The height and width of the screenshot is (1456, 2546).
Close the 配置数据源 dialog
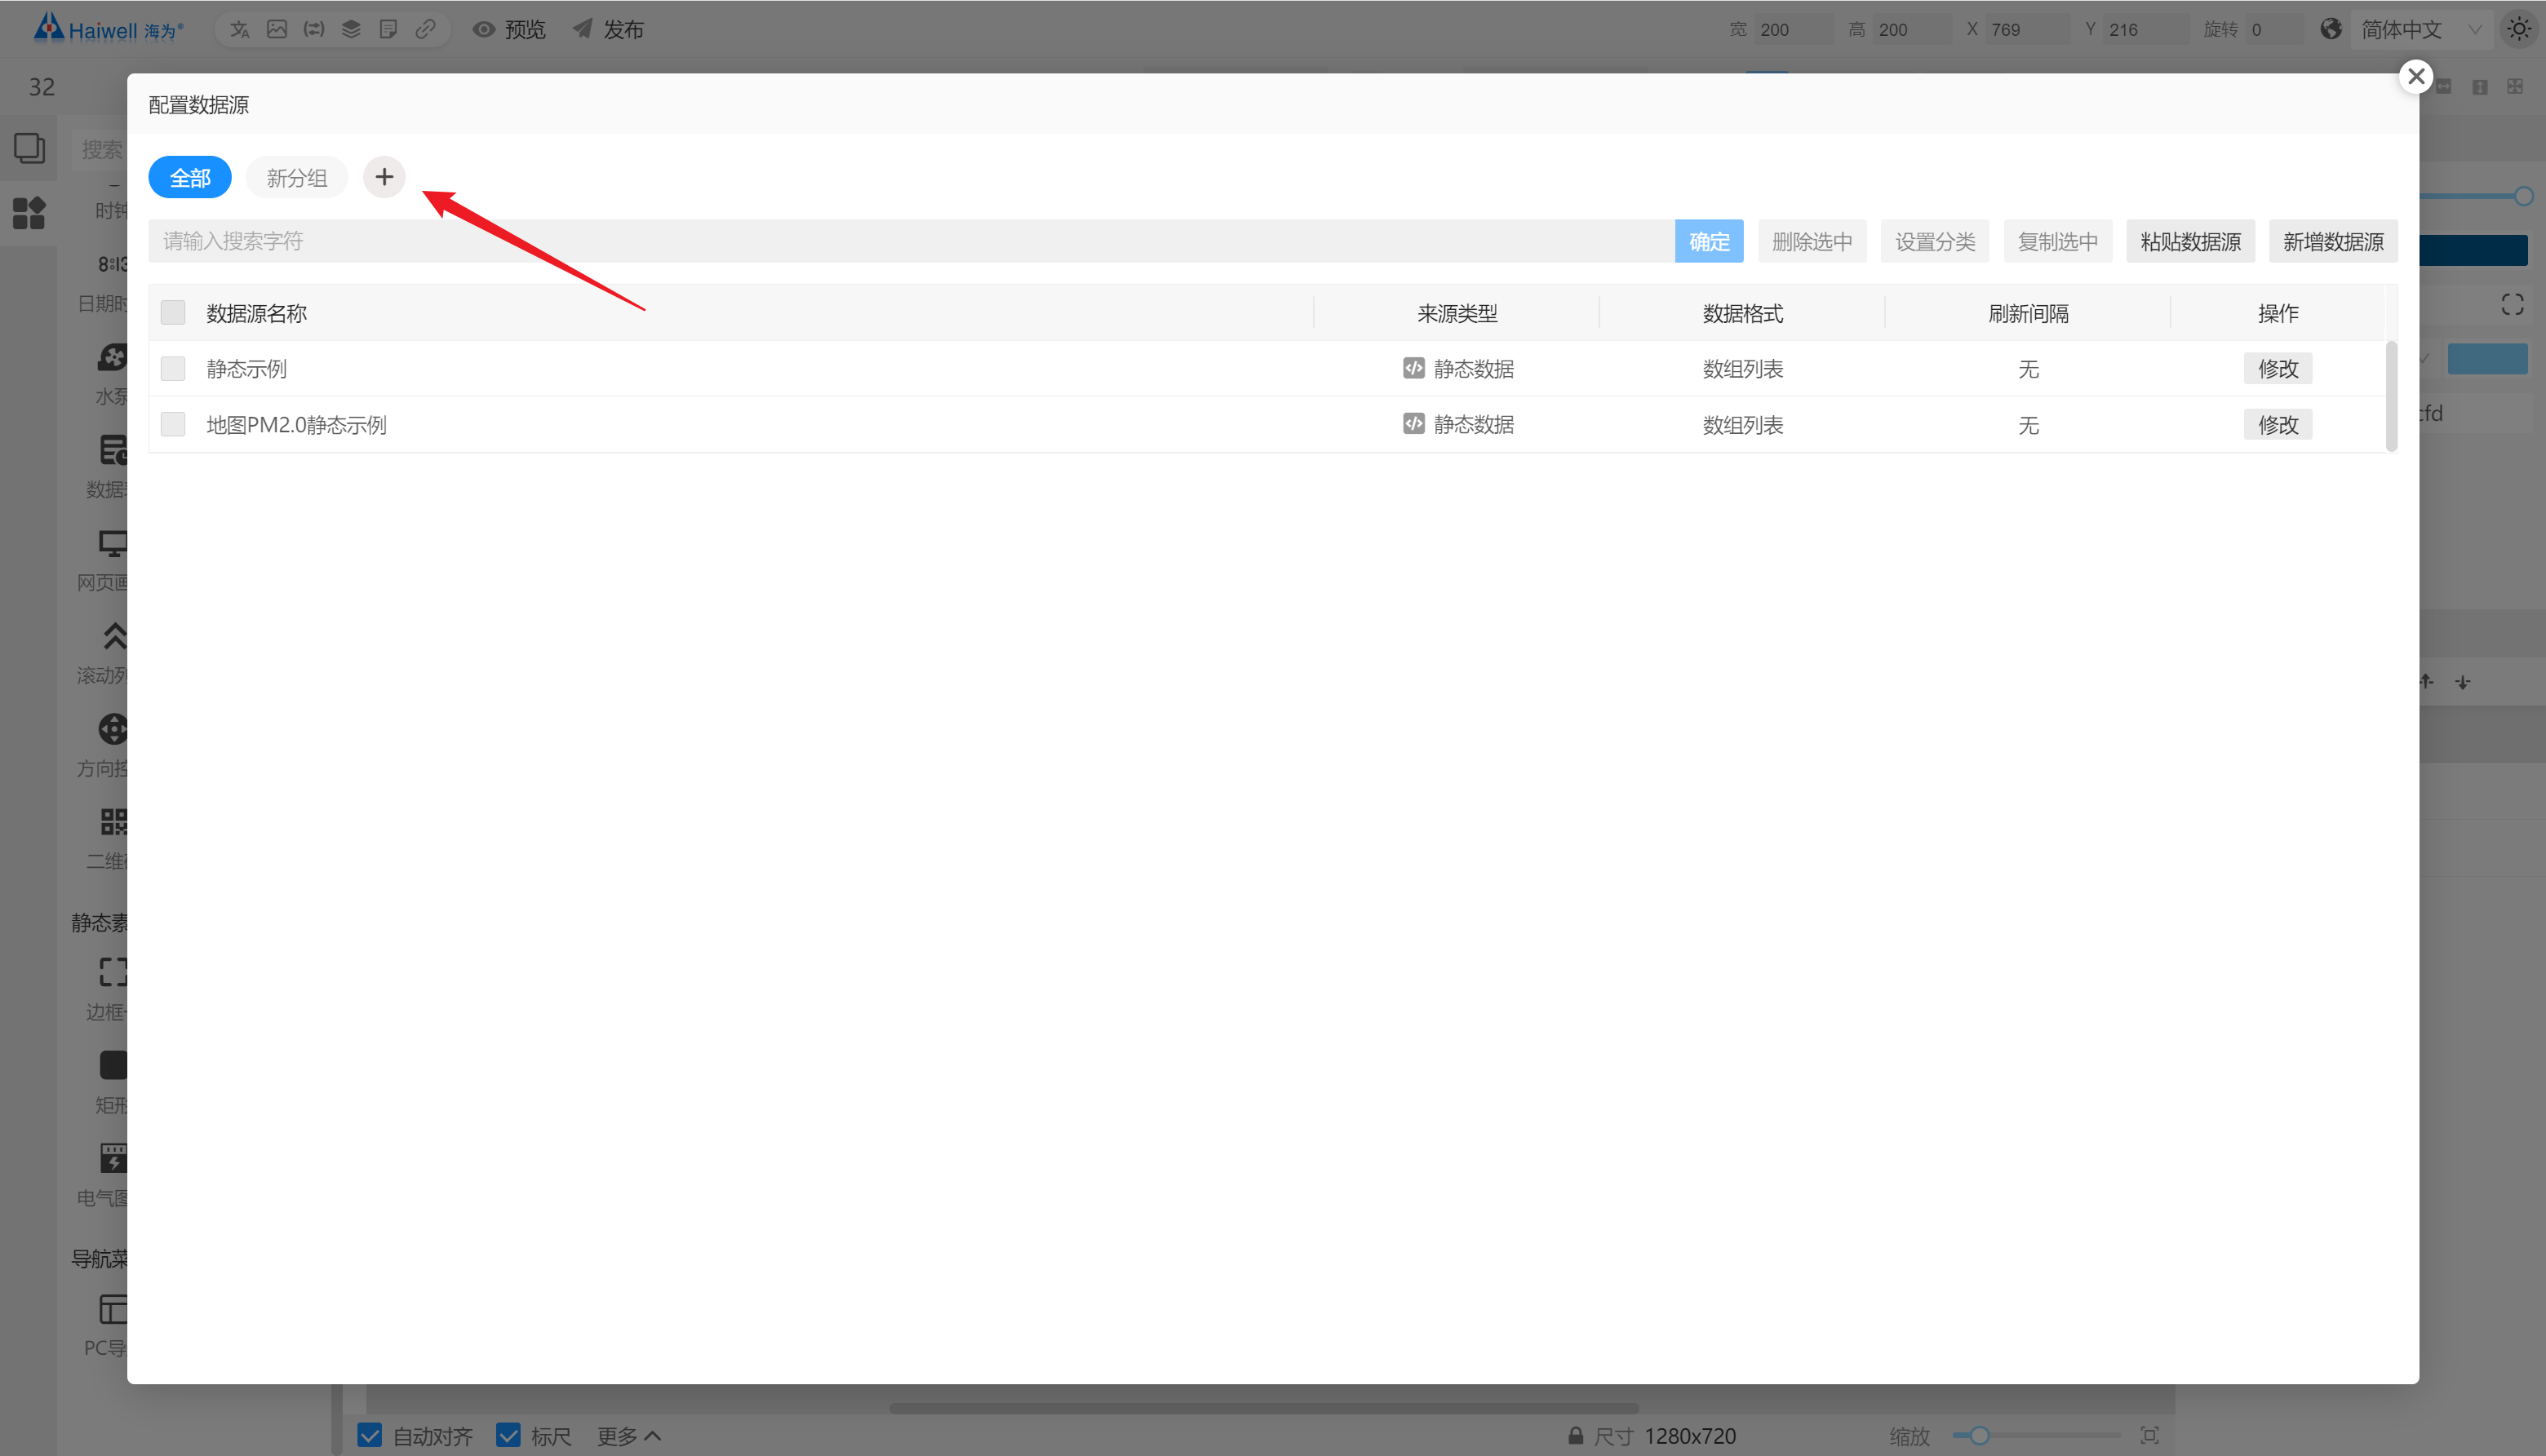click(2416, 76)
